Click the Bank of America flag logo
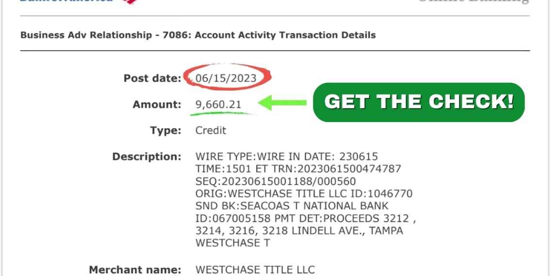Screen dimensions: 553x276 click(x=128, y=1)
